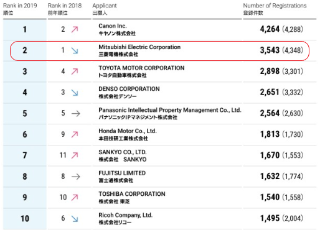
Task: Click the pink up arrow in the TOSHIBA row
Action: click(x=75, y=198)
